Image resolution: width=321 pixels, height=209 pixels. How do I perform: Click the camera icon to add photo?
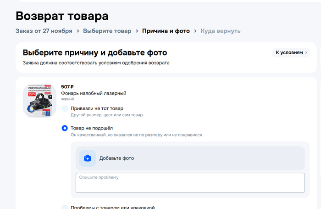click(88, 158)
